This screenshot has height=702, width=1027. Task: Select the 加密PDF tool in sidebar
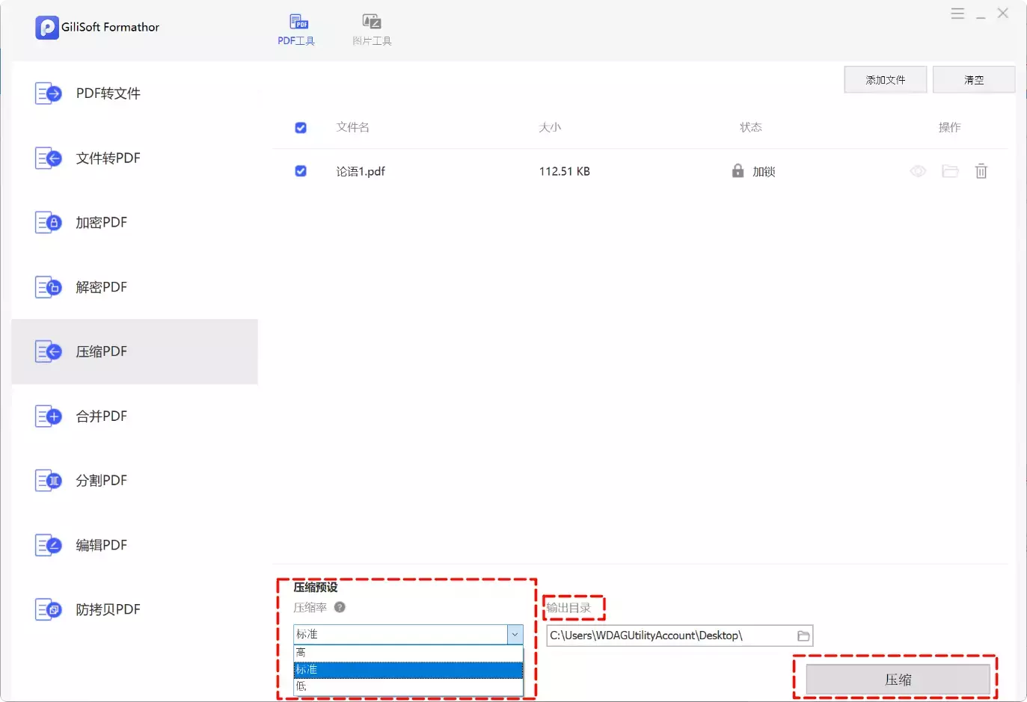tap(101, 222)
